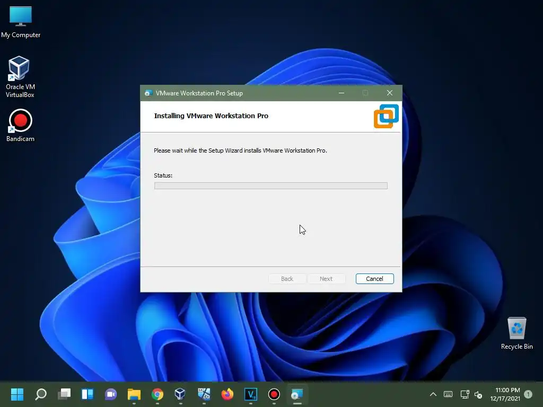
Task: Click the VMware logo in the installer header
Action: [386, 116]
